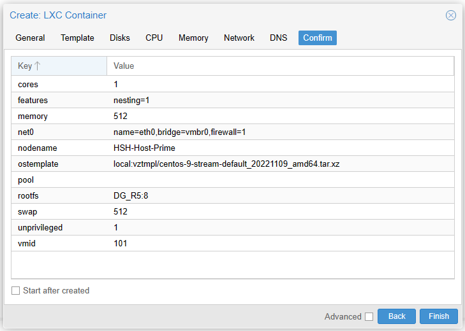Click Finish to create the container
The image size is (465, 331).
(438, 316)
